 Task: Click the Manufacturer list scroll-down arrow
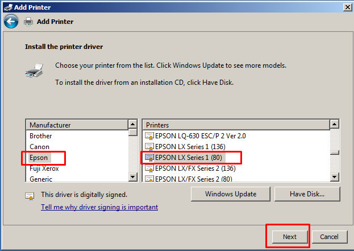tap(133, 177)
